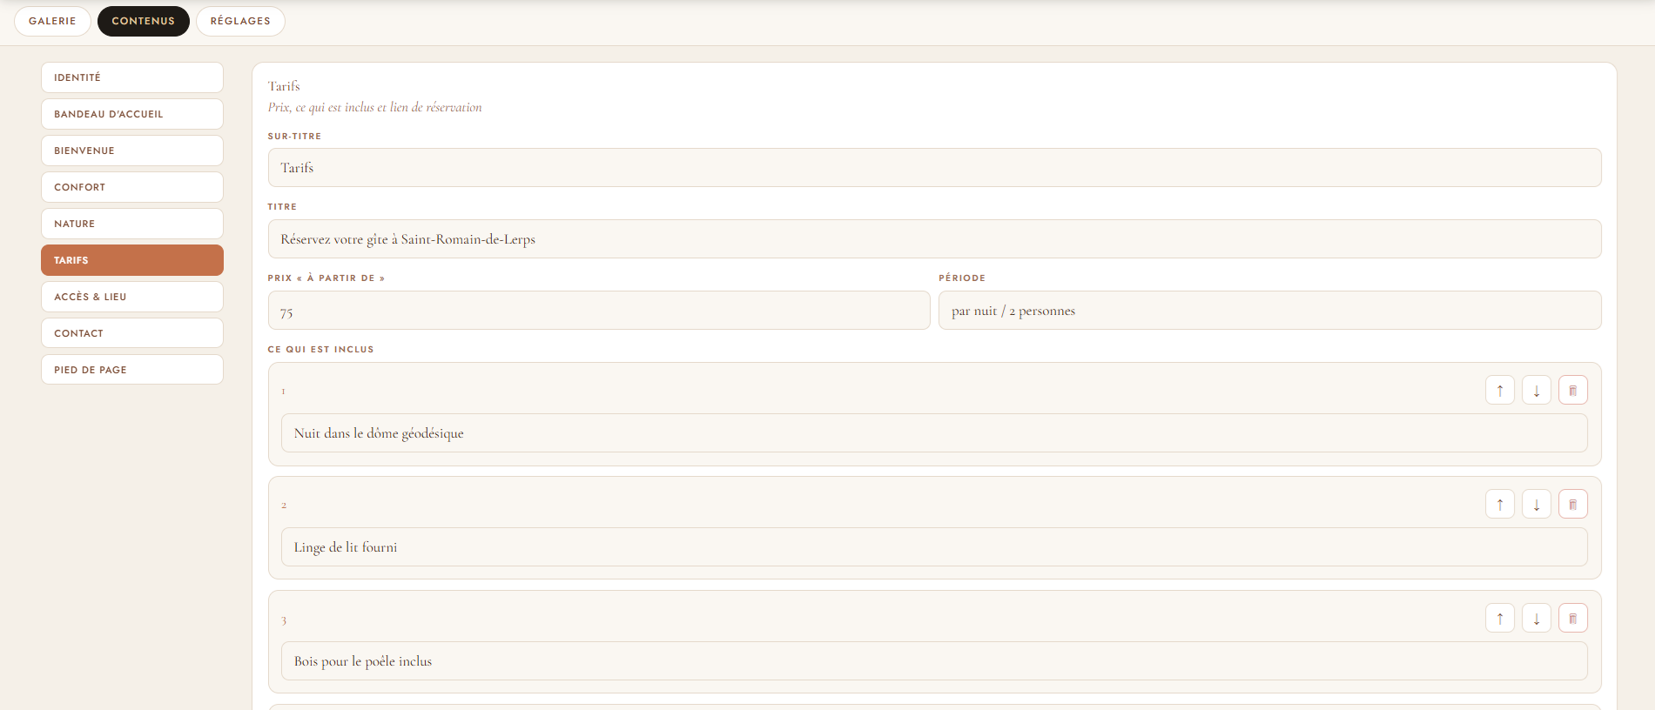The image size is (1655, 710).
Task: Open the Identité section
Action: (132, 77)
